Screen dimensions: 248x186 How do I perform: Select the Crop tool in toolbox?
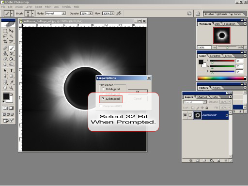pyautogui.click(x=5, y=42)
